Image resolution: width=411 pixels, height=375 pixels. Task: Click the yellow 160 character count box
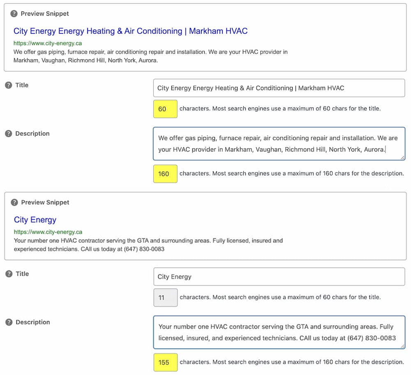tap(165, 174)
